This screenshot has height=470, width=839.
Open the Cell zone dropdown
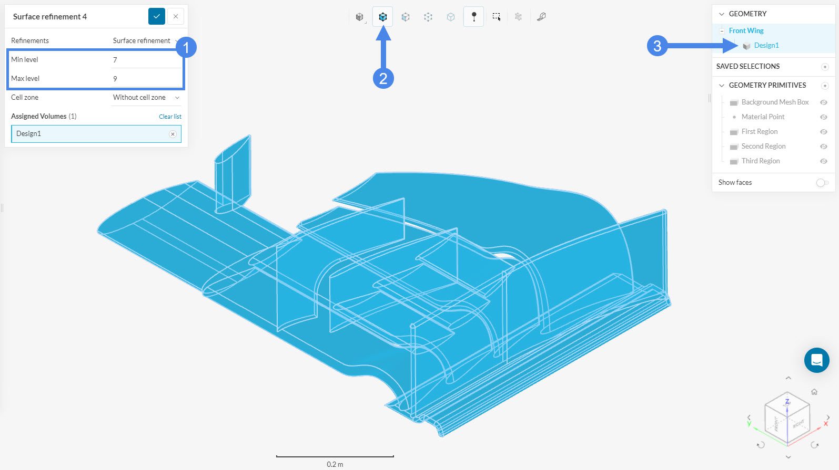[x=146, y=98]
